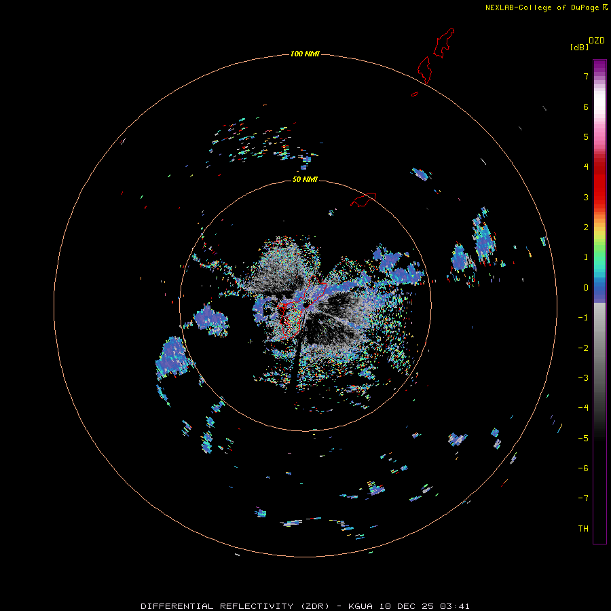Screen dimensions: 611x611
Task: Click the Differential Reflectivity (ZDR) title text
Action: click(236, 606)
